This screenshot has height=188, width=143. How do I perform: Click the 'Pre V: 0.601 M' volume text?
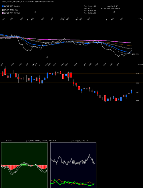tap(114, 9)
